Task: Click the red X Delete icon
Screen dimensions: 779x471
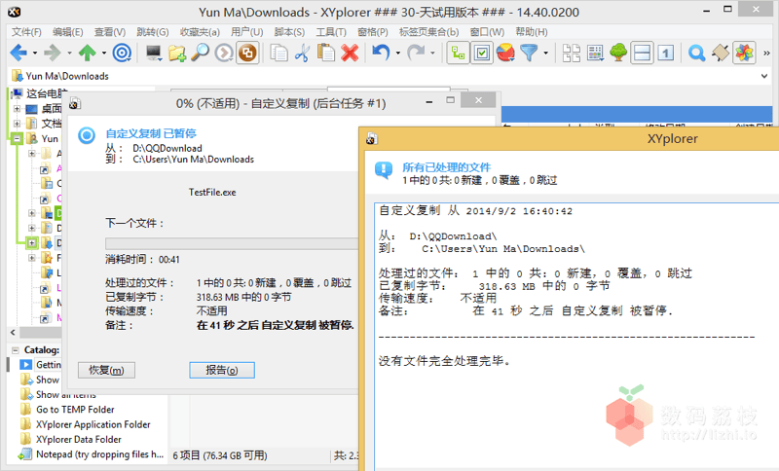Action: click(x=350, y=53)
